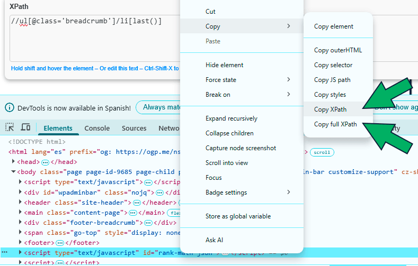Screen dimensions: 418x266
Task: Collapse the body element node
Action: point(14,172)
